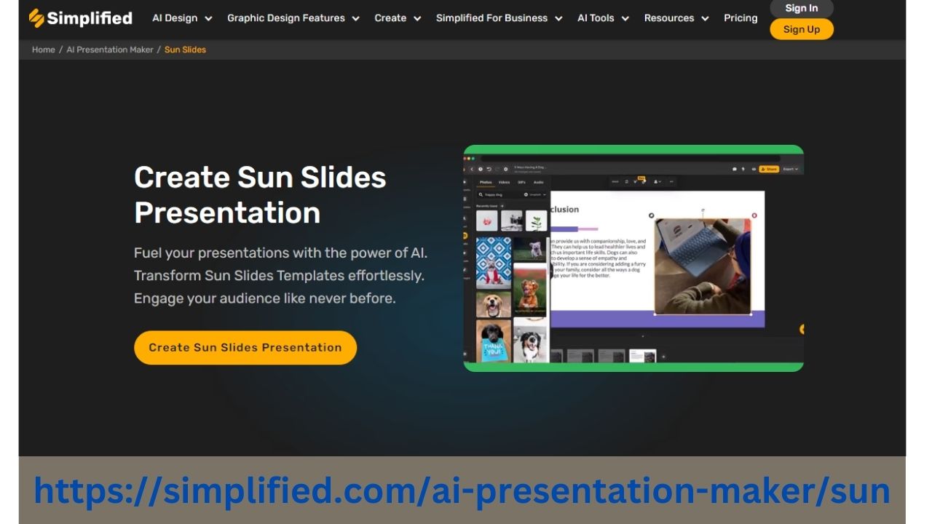The height and width of the screenshot is (524, 932).
Task: Open the Export dropdown in the editor
Action: 789,169
